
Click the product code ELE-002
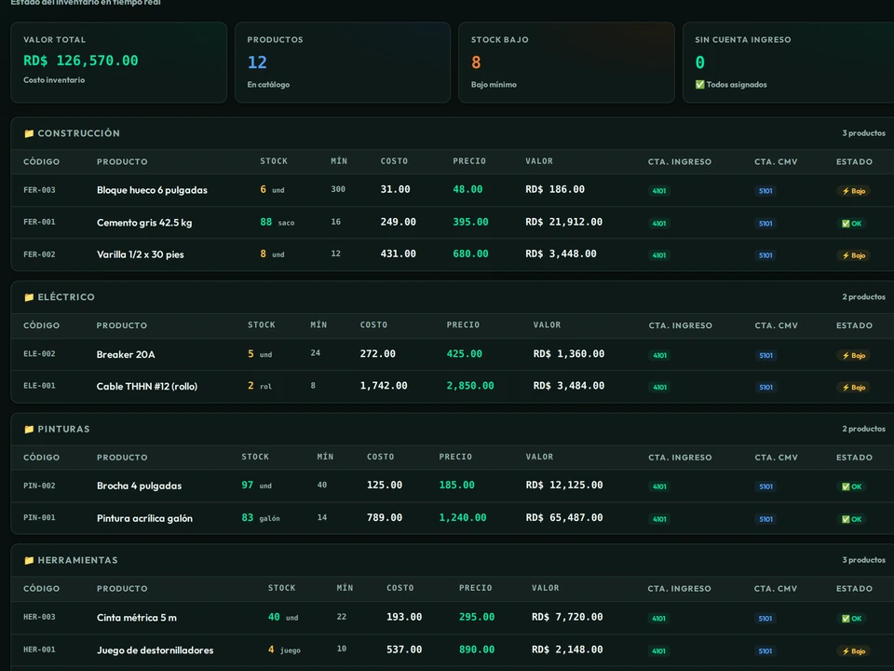39,354
